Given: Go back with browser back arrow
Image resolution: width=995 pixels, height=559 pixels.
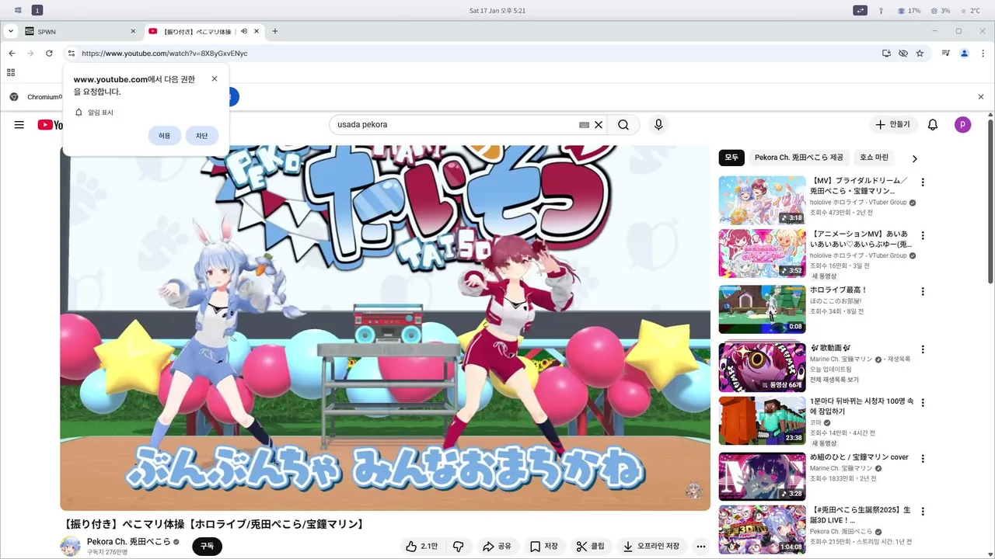Looking at the screenshot, I should 12,54.
